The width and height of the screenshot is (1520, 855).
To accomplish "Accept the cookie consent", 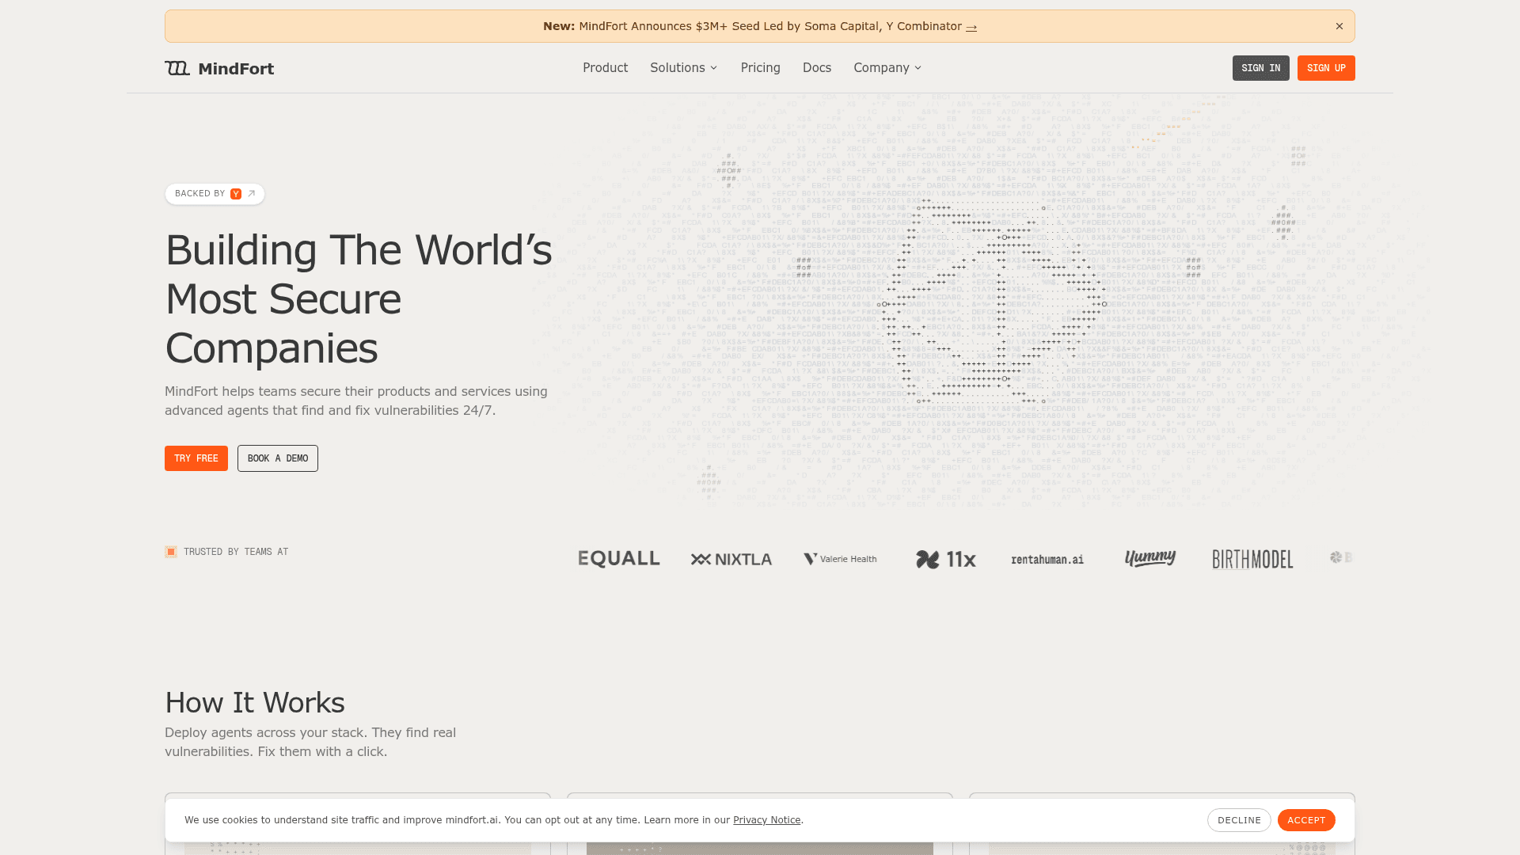I will pos(1306,820).
